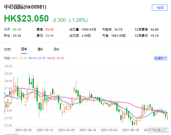Click the 今开 value 23.35
The image size is (171, 135).
[x=17, y=30]
